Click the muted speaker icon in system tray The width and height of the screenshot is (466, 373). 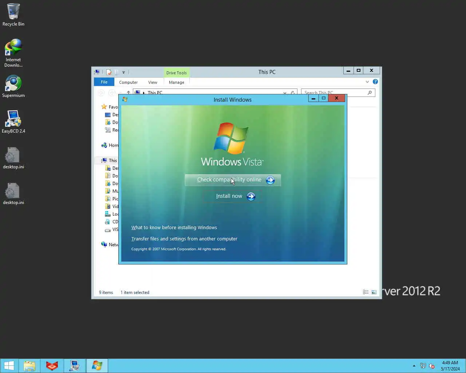(432, 366)
